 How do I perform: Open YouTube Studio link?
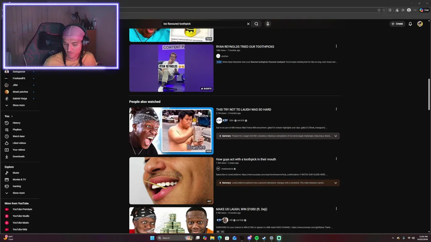pos(20,216)
